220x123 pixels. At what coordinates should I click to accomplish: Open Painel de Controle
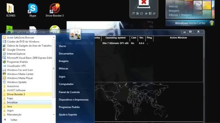click(x=69, y=92)
